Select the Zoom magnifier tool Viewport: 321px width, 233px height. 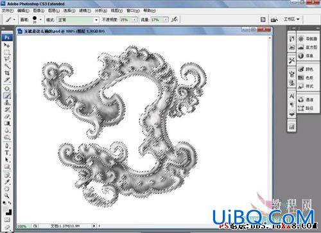tap(7, 196)
